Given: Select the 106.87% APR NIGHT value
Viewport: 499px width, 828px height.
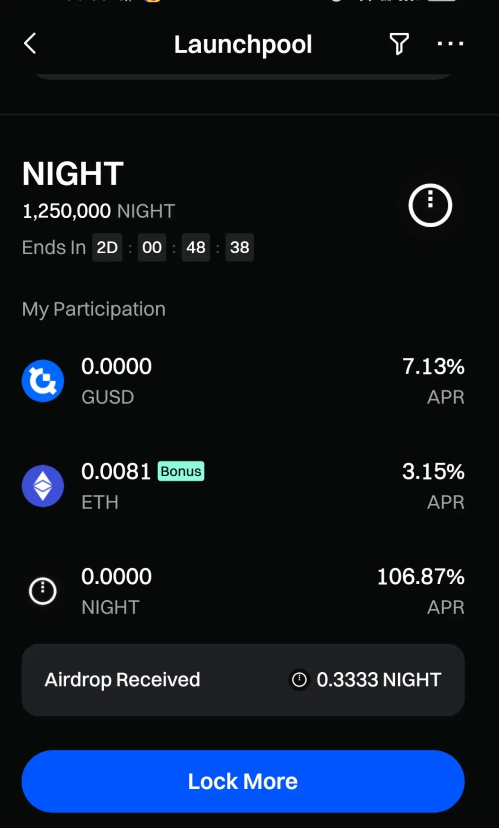Looking at the screenshot, I should tap(420, 577).
